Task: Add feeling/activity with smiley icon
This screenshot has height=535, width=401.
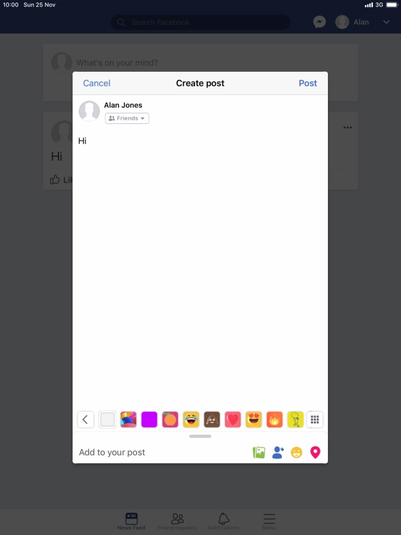Action: pos(297,453)
